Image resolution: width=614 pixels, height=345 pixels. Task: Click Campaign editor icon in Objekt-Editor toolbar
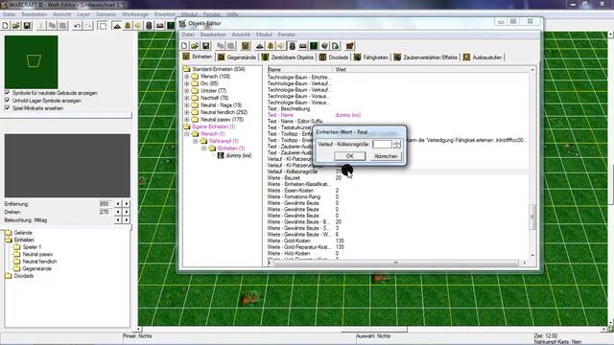tap(303, 46)
